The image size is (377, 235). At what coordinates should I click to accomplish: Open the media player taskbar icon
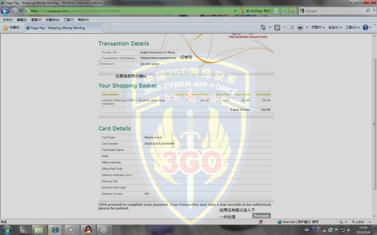tap(71, 230)
